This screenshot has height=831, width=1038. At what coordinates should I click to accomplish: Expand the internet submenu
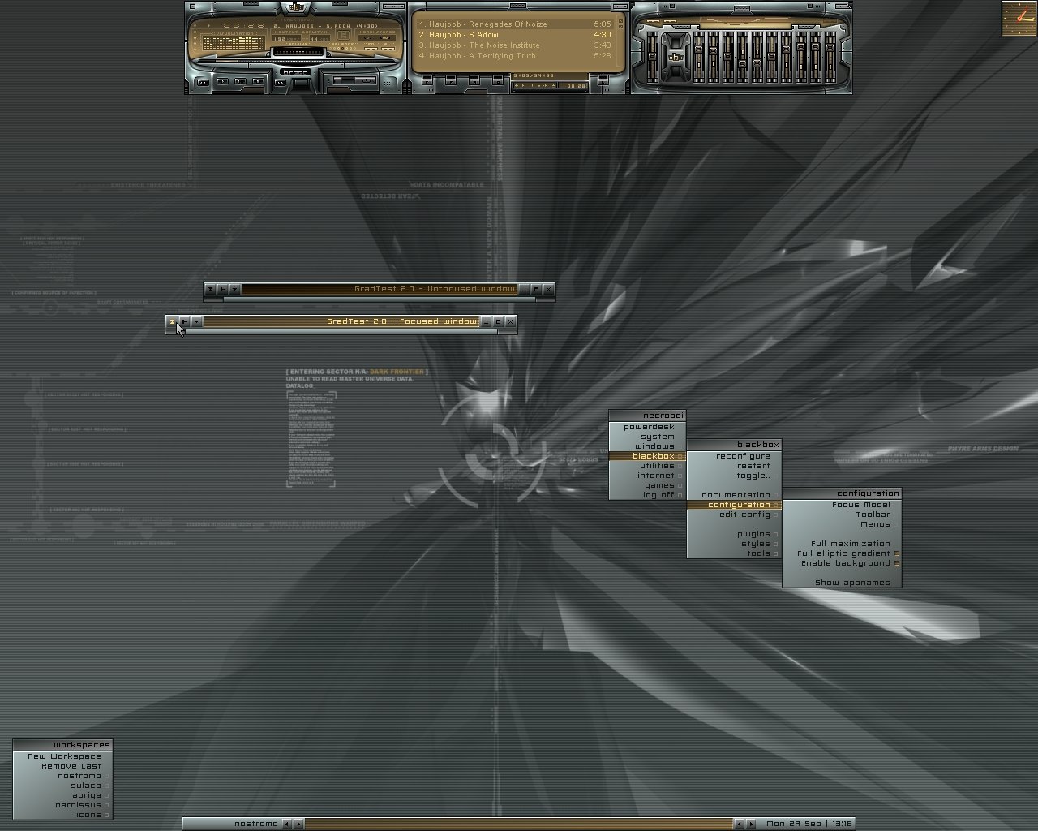648,476
